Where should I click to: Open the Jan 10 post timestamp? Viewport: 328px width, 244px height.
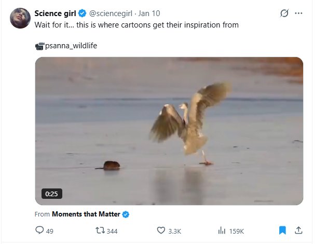149,13
